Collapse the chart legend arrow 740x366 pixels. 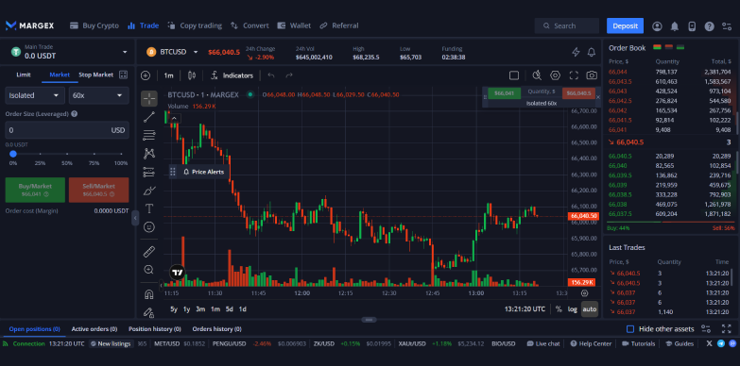pos(174,118)
